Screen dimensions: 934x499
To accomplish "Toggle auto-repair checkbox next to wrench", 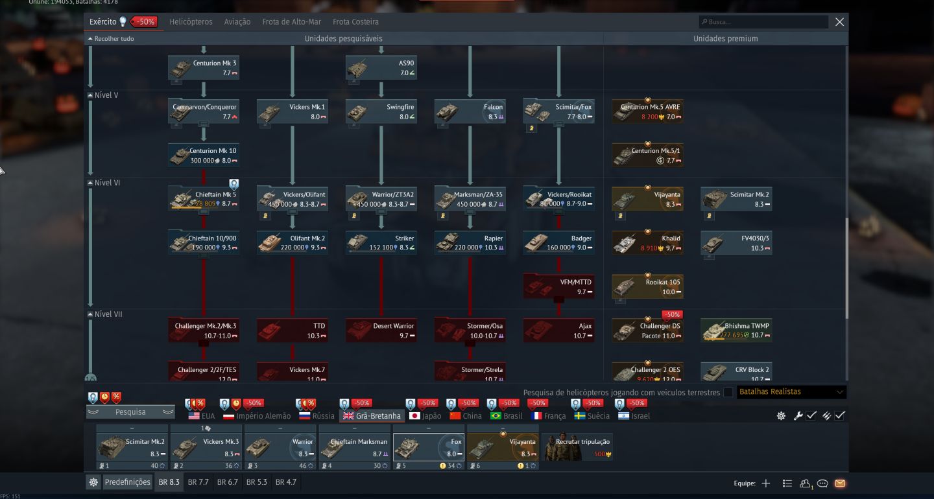I will 811,415.
